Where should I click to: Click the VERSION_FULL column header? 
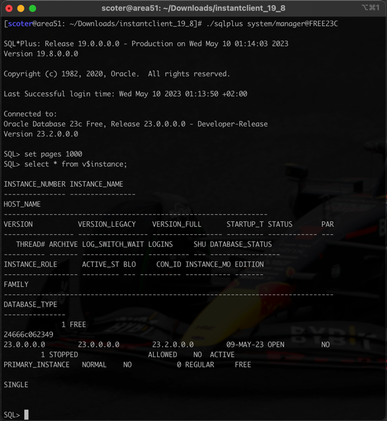177,224
